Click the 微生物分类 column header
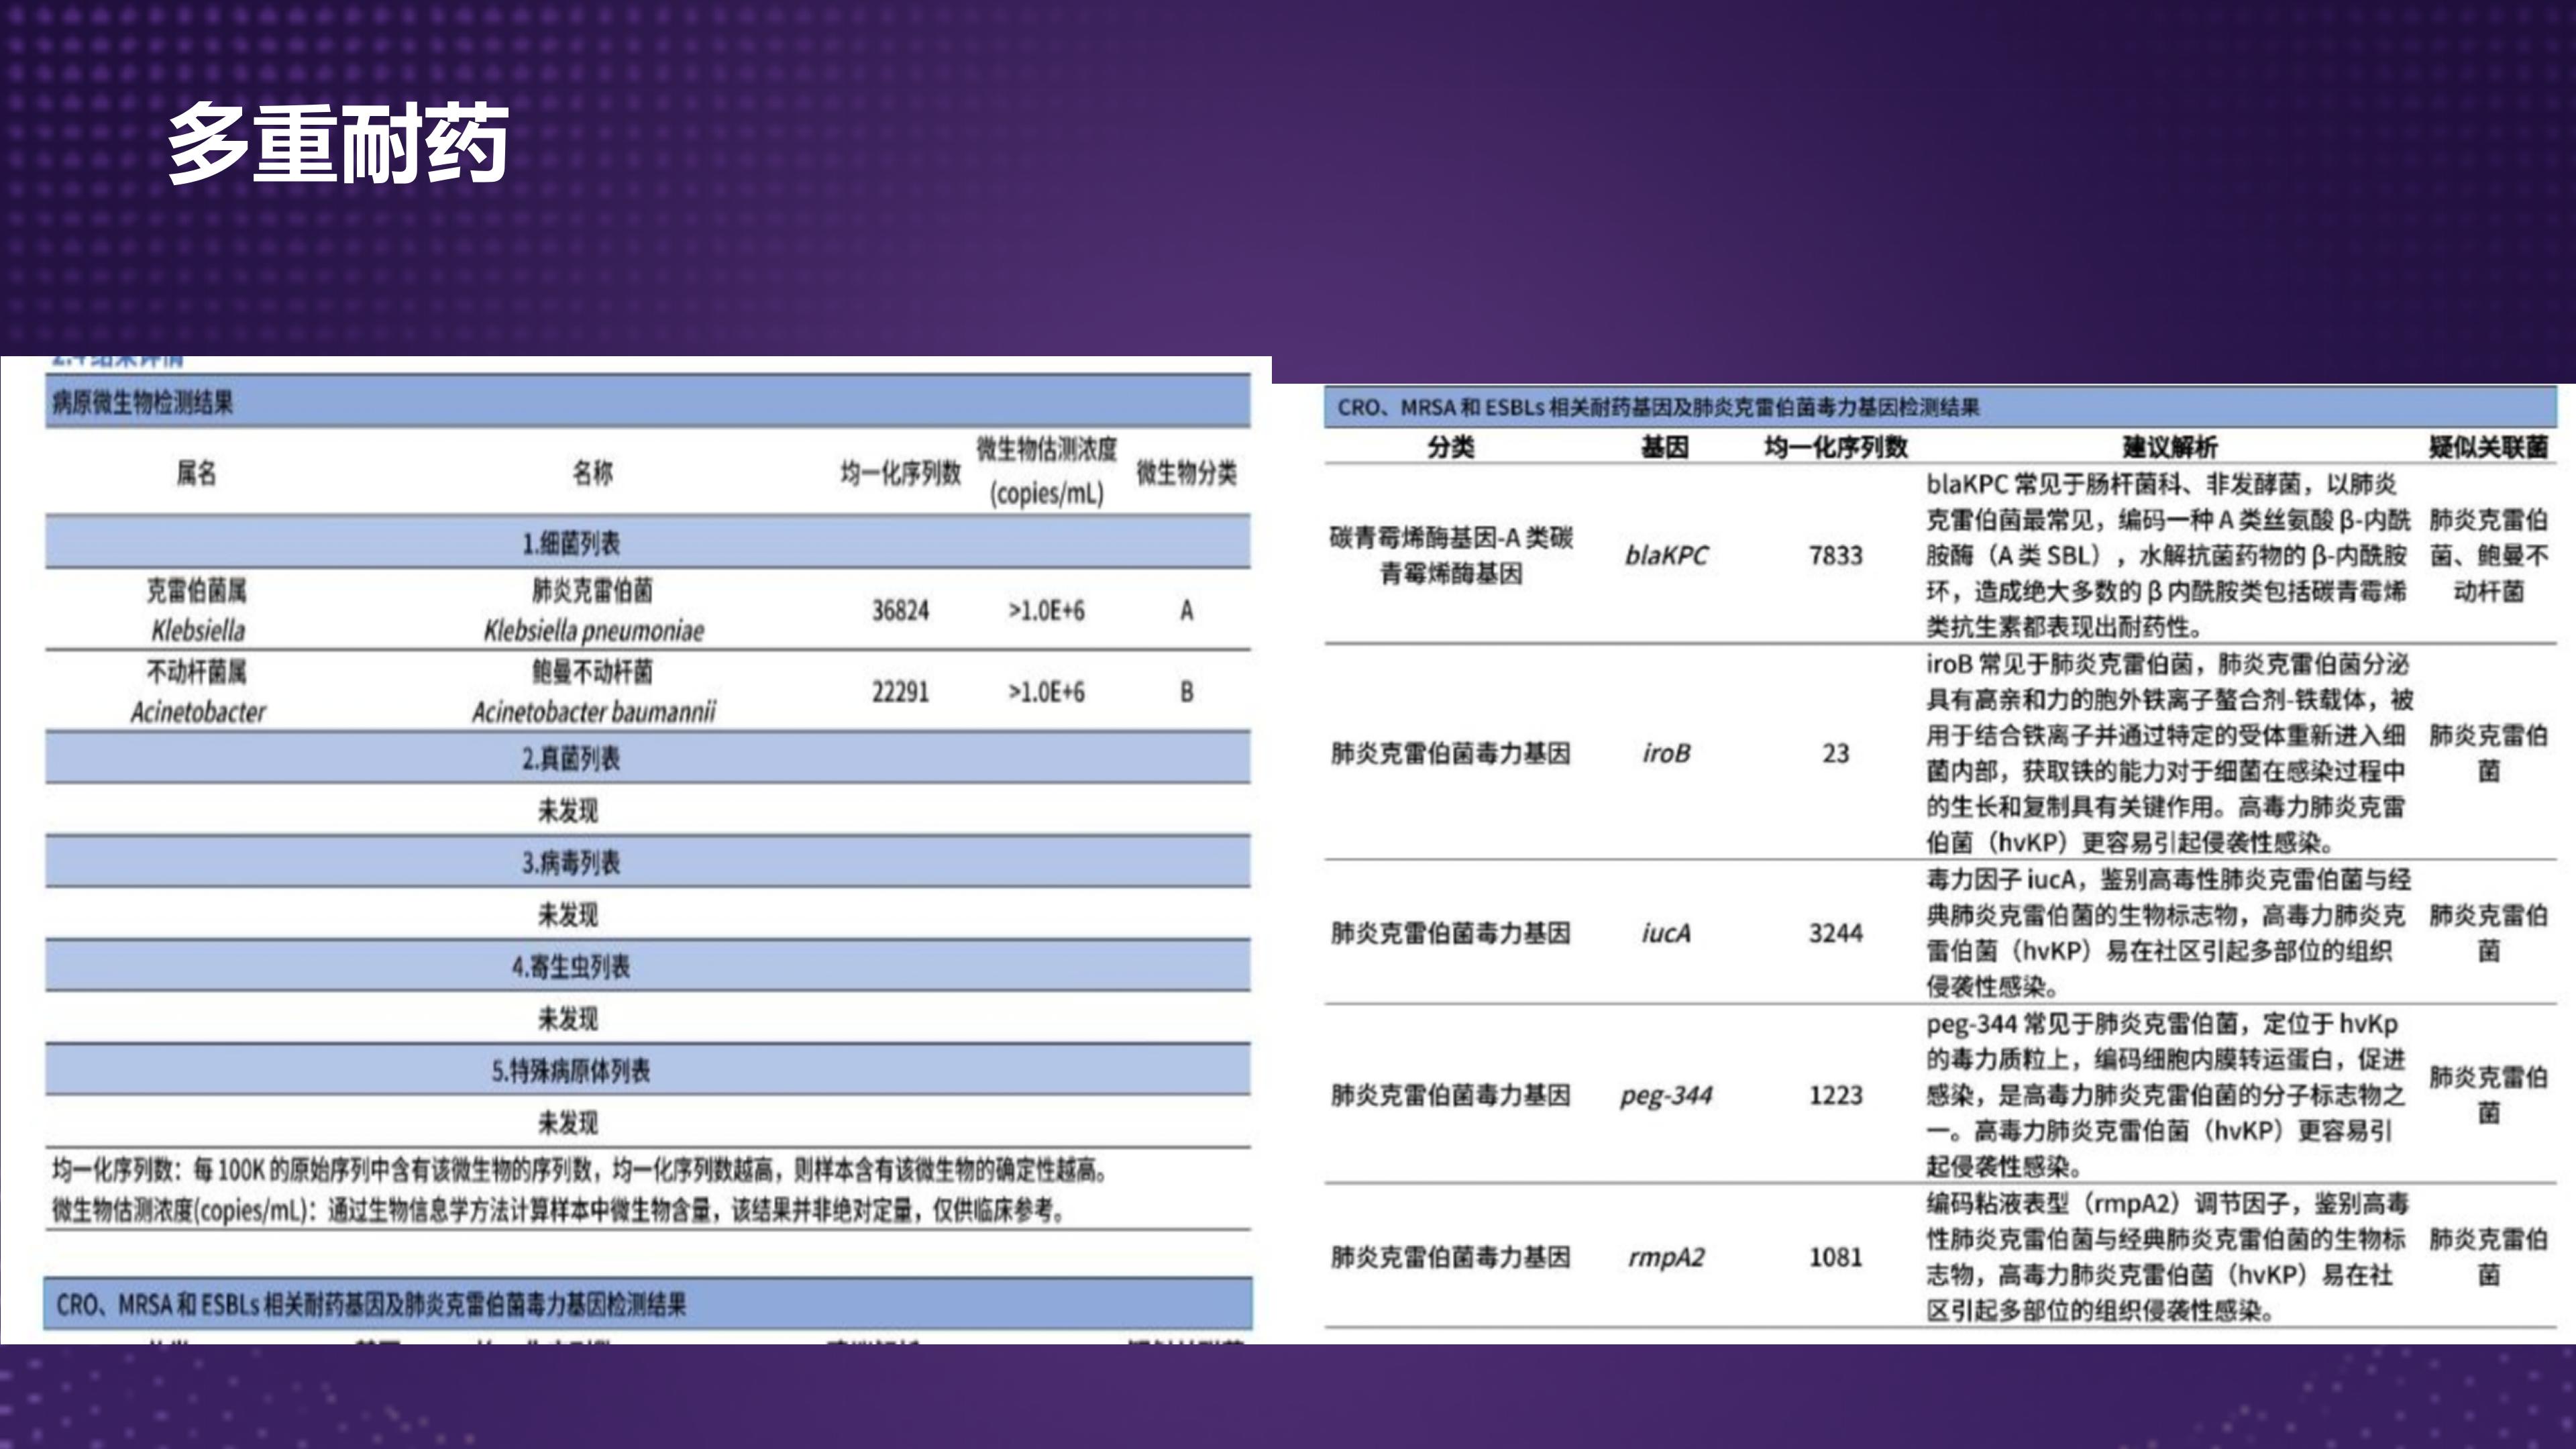The height and width of the screenshot is (1449, 2576). (1186, 473)
